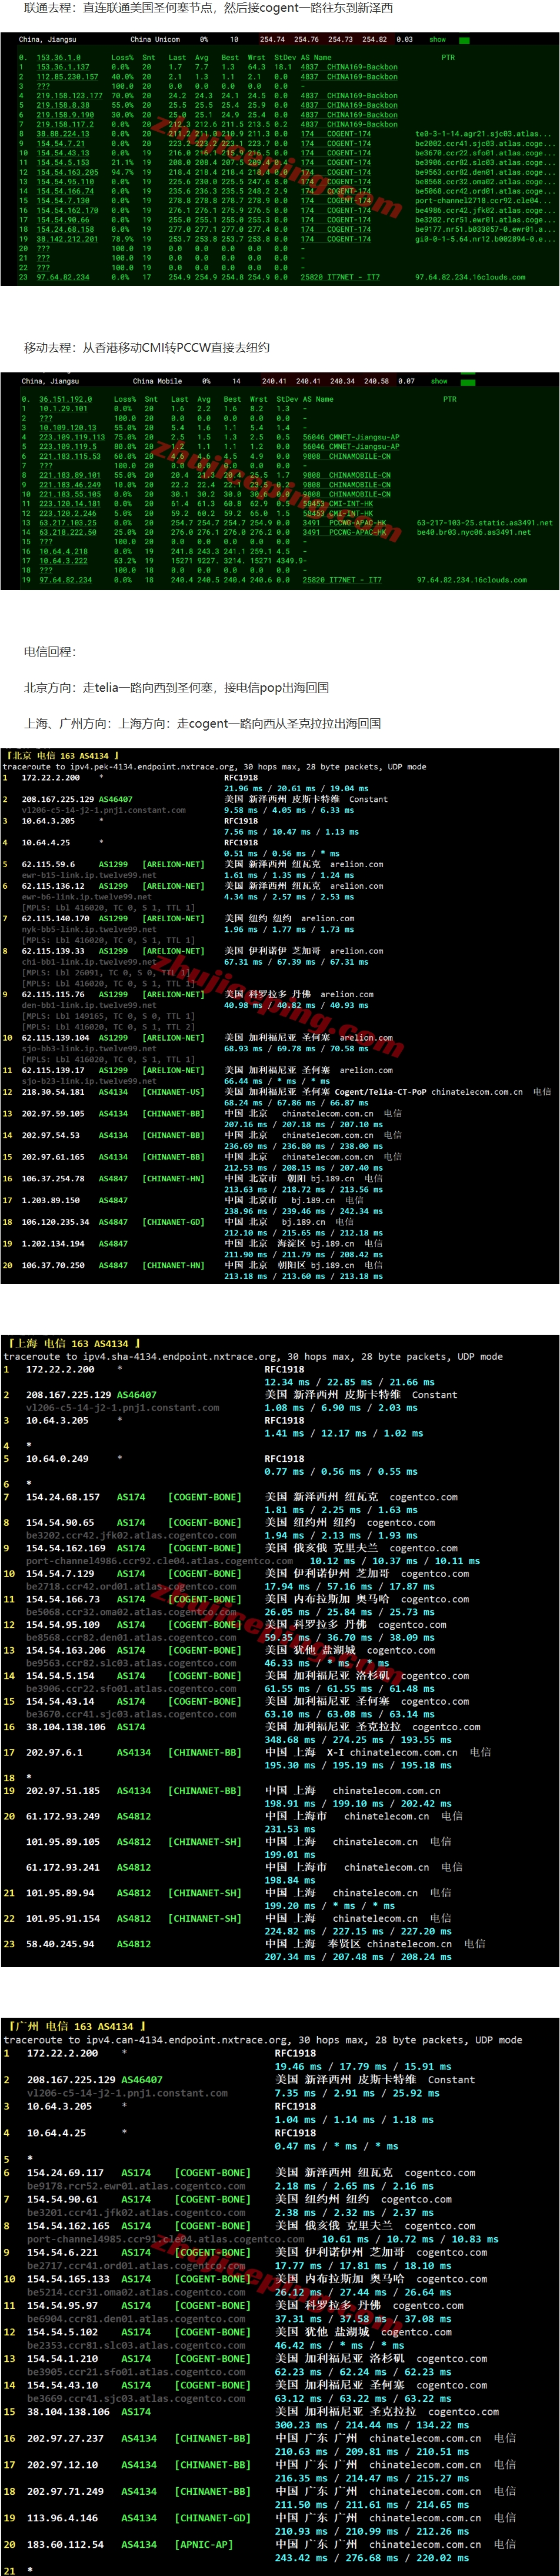Select hop IP '202.97.27.237'
Image resolution: width=560 pixels, height=2576 pixels.
(65, 2438)
